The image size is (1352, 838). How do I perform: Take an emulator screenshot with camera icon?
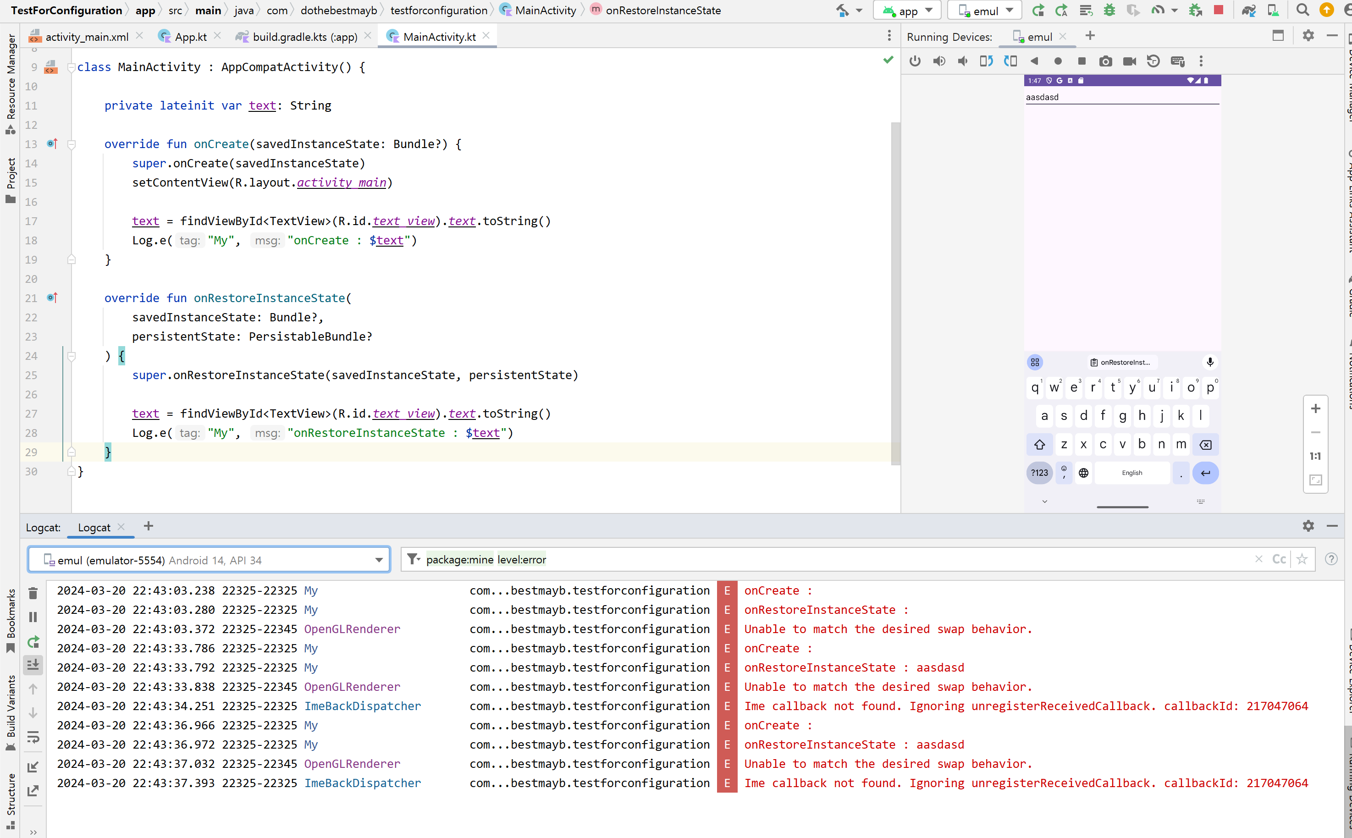(1105, 61)
